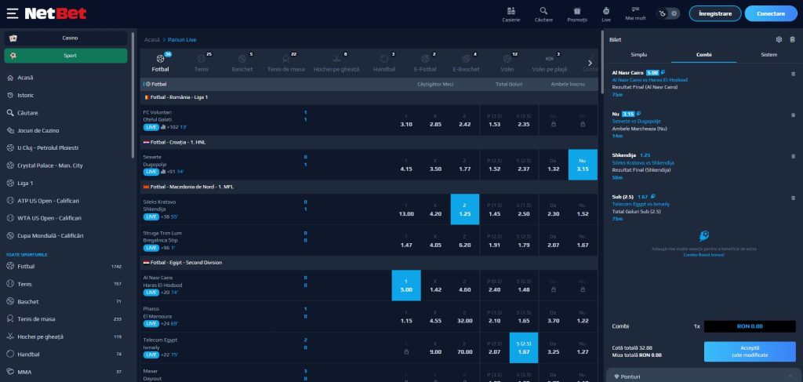This screenshot has width=803, height=382.
Task: Deselect the Nu 3.15 odd for Sesvete vs Dugopolje
Action: point(583,165)
